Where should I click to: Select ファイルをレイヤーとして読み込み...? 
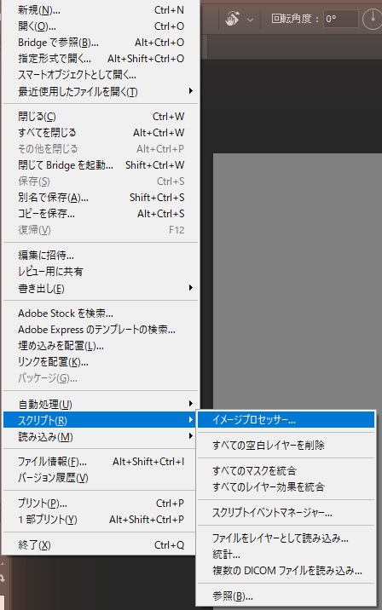point(286,538)
